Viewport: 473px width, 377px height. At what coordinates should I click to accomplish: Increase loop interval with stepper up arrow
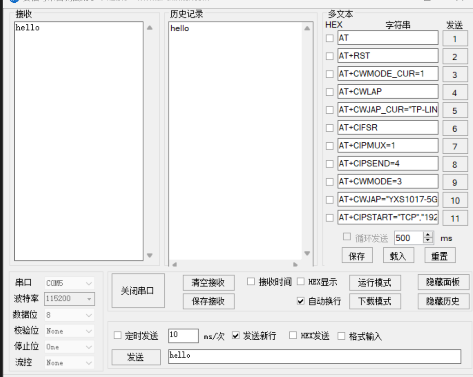428,235
